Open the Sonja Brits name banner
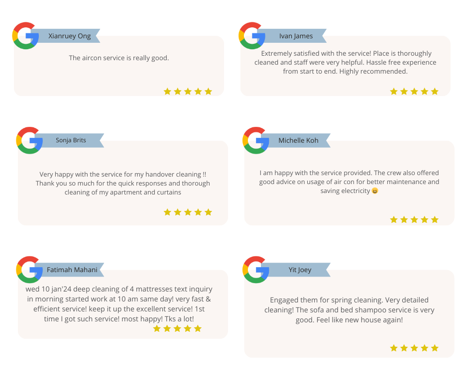 point(71,140)
